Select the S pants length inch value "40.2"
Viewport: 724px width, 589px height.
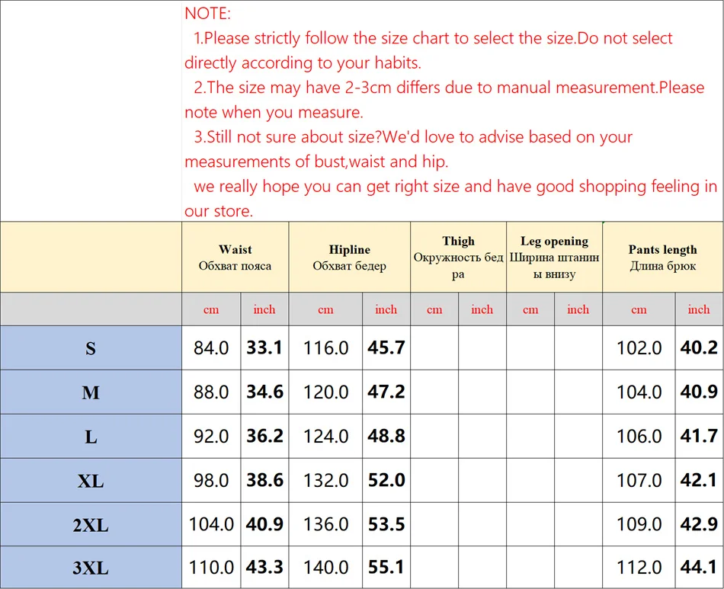(x=699, y=347)
